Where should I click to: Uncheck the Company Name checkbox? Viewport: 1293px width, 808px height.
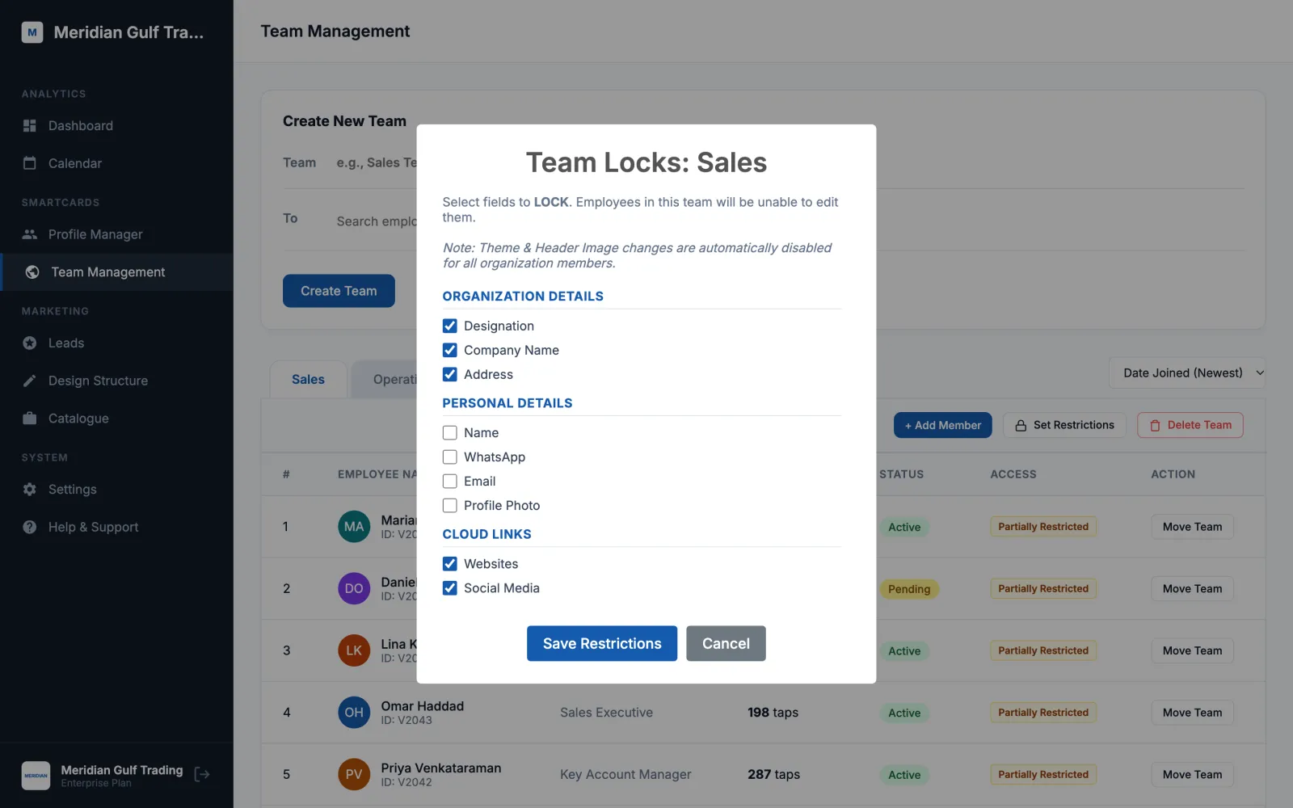point(450,350)
